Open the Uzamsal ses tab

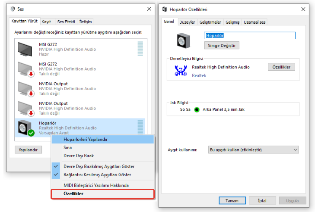tap(255, 22)
